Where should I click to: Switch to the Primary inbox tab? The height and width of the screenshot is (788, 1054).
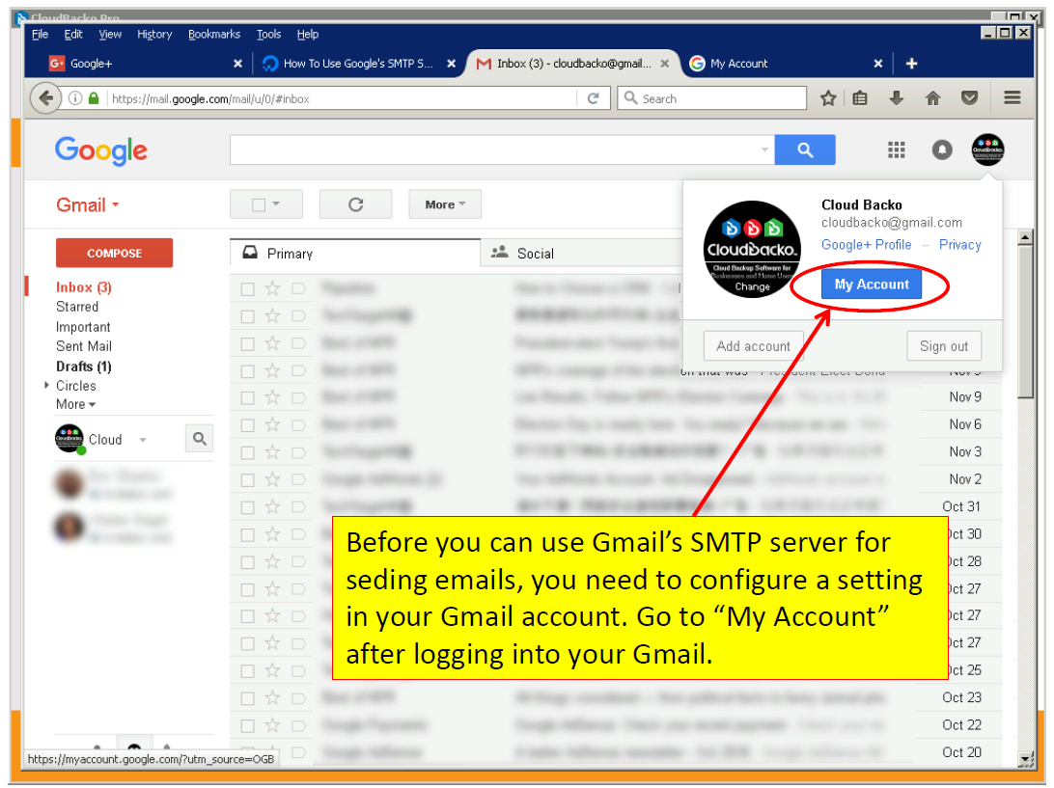[355, 254]
